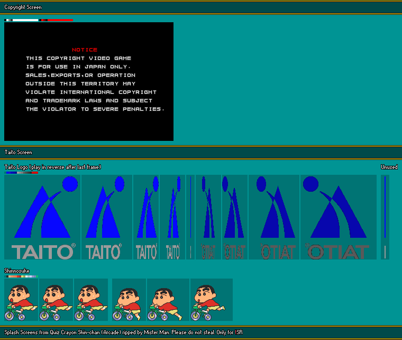Click line 'IS FOR USE IN JAPAN ONLY.'
Image resolution: width=402 pixels, height=340 pixels.
pos(78,67)
